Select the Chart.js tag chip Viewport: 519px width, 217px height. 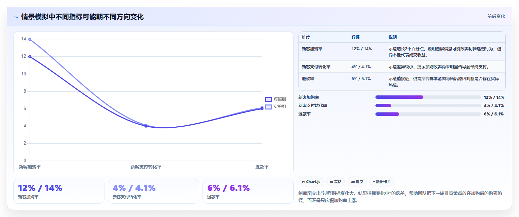point(311,182)
